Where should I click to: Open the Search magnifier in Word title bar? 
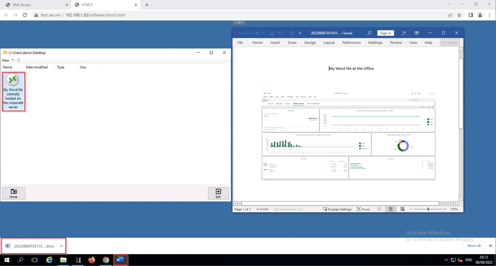[369, 33]
